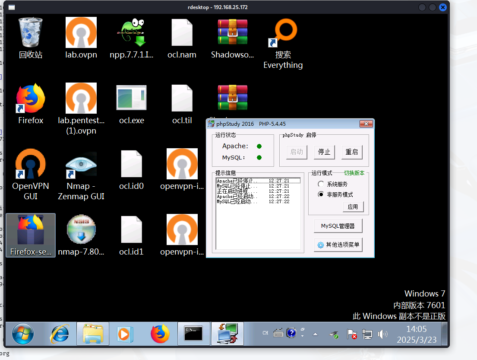Viewport: 477px width, 360px height.
Task: Select the 'Apache已经停止' log line
Action: (258, 181)
